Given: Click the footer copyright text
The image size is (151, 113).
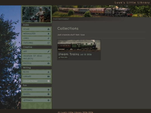Looking at the screenshot, I should 75,112.
